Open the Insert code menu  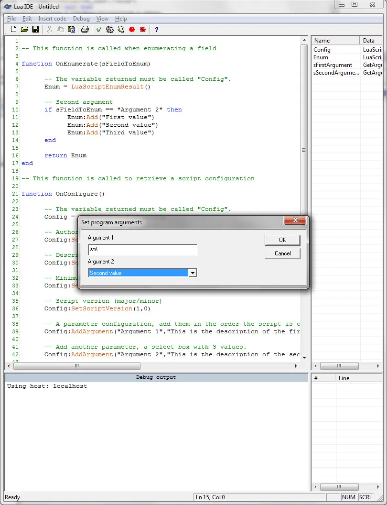coord(53,19)
